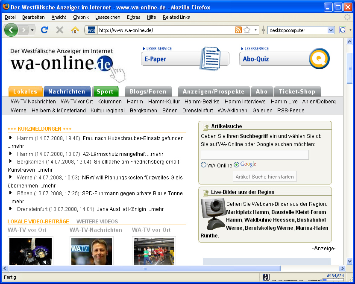Open the Lesezeichen menu
The height and width of the screenshot is (284, 355).
[x=108, y=17]
